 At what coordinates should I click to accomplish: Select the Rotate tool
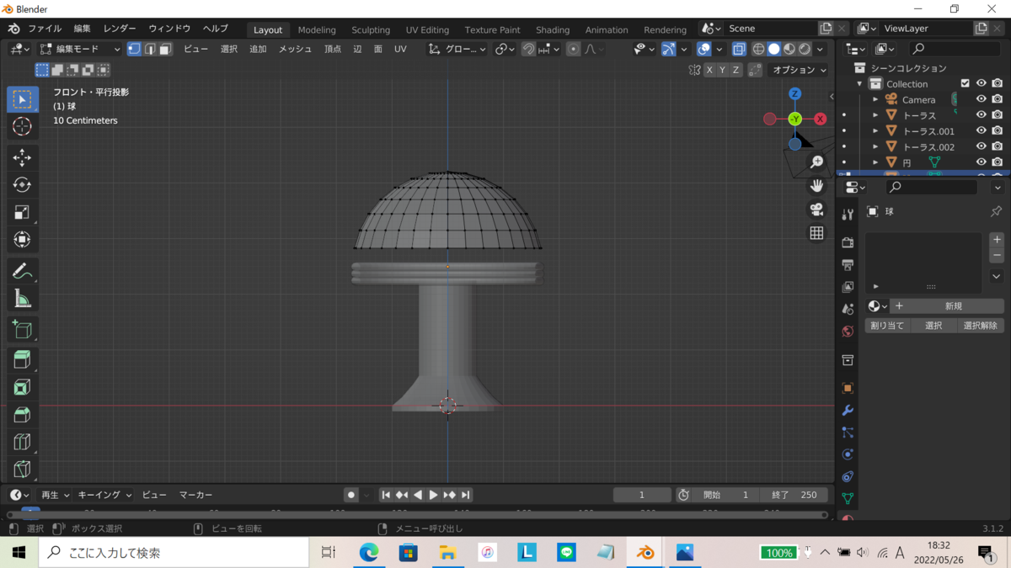click(23, 184)
